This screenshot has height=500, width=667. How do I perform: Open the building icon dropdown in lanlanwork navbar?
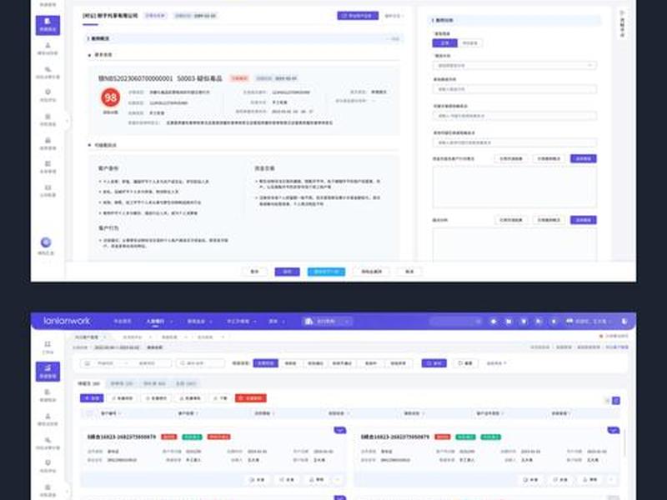coord(327,322)
